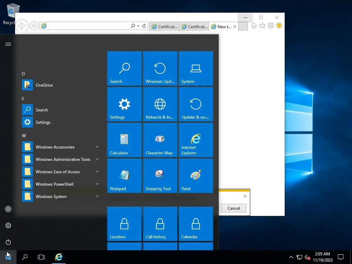Click the Internet Explorer forward arrow
This screenshot has height=264, width=352.
point(34,26)
